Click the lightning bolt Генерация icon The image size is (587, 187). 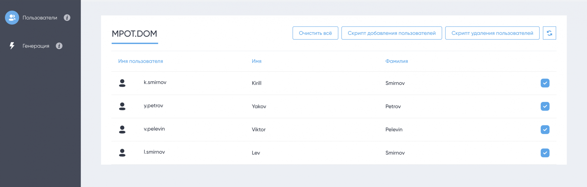pos(12,46)
